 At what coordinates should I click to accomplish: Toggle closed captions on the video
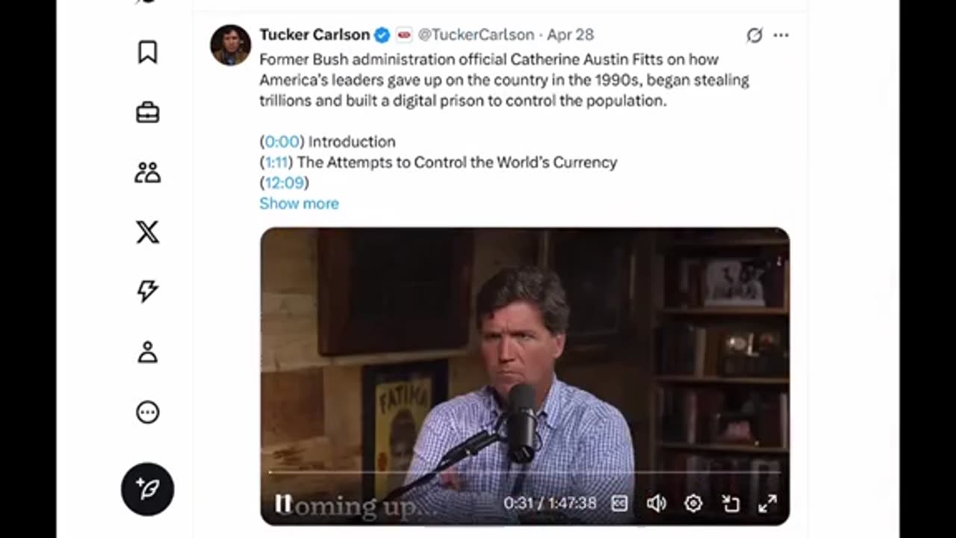(x=619, y=504)
